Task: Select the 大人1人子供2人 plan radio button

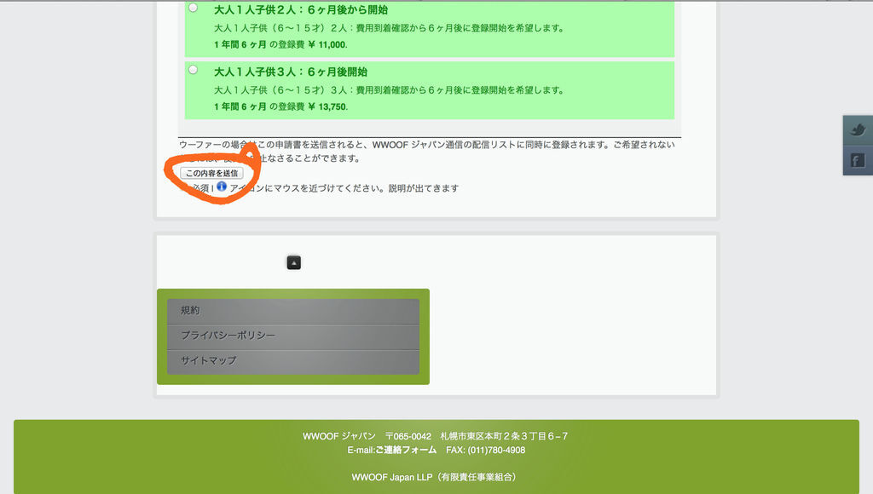Action: pos(193,9)
